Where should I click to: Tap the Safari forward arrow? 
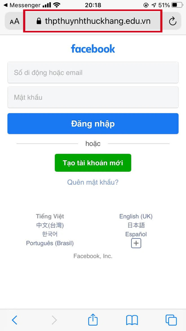54,320
